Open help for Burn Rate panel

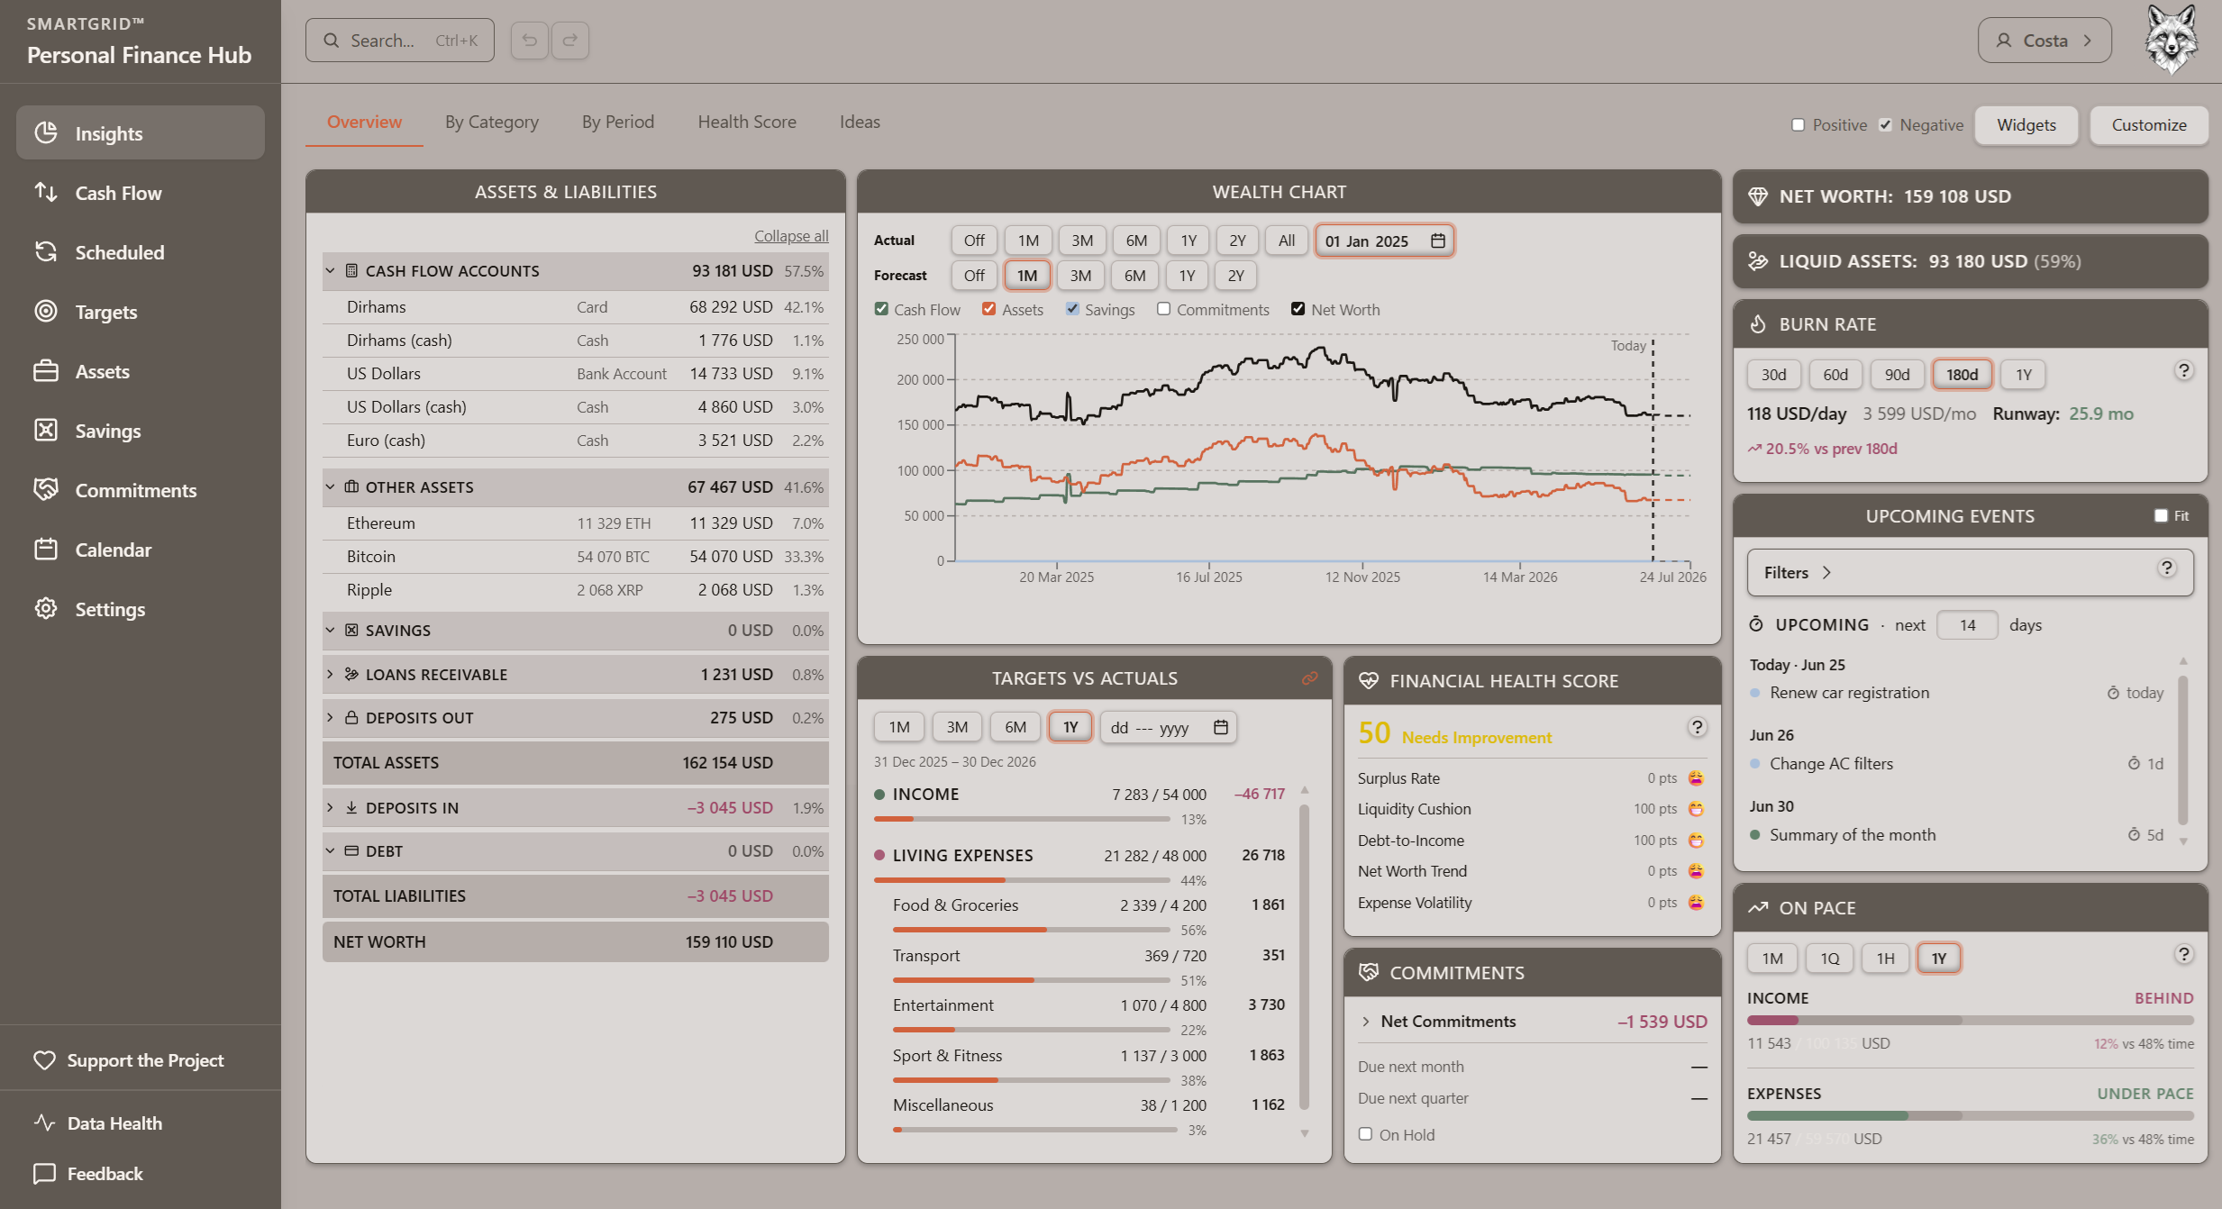click(x=2184, y=370)
